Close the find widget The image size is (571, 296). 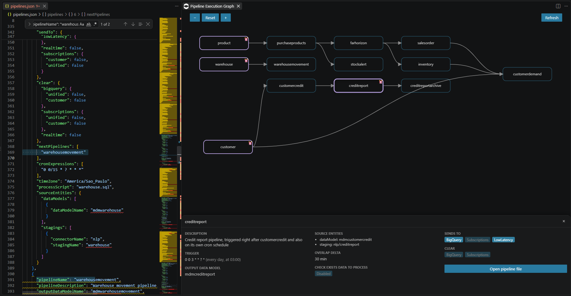[x=148, y=24]
